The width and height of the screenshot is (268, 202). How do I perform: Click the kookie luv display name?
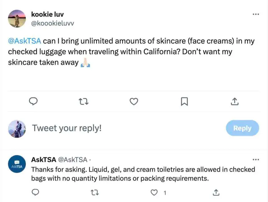pos(47,14)
